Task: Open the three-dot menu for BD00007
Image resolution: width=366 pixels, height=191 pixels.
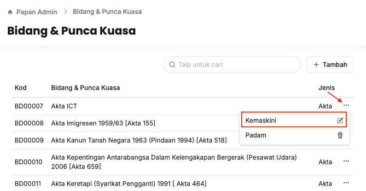Action: 346,106
